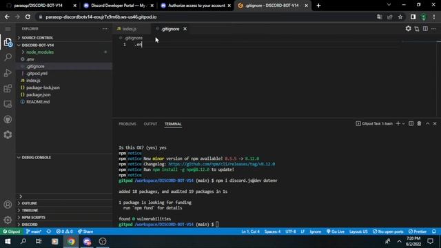Toggle Prettier in status bar
The image size is (441, 248).
click(418, 231)
